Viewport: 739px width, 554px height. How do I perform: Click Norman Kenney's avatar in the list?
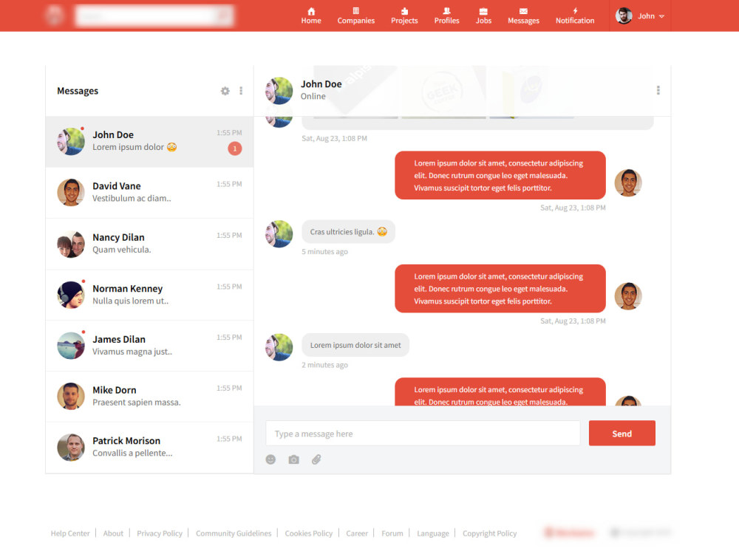pos(71,295)
